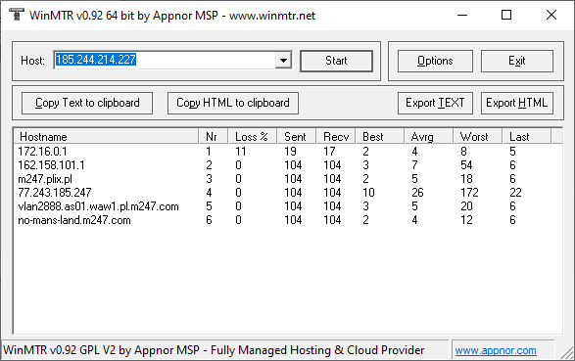Click the status bar WinMTR GPL text
575x361 pixels.
214,350
